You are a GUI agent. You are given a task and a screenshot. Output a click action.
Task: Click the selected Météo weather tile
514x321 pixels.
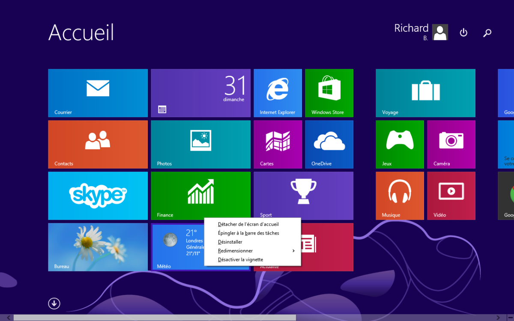[x=178, y=247]
